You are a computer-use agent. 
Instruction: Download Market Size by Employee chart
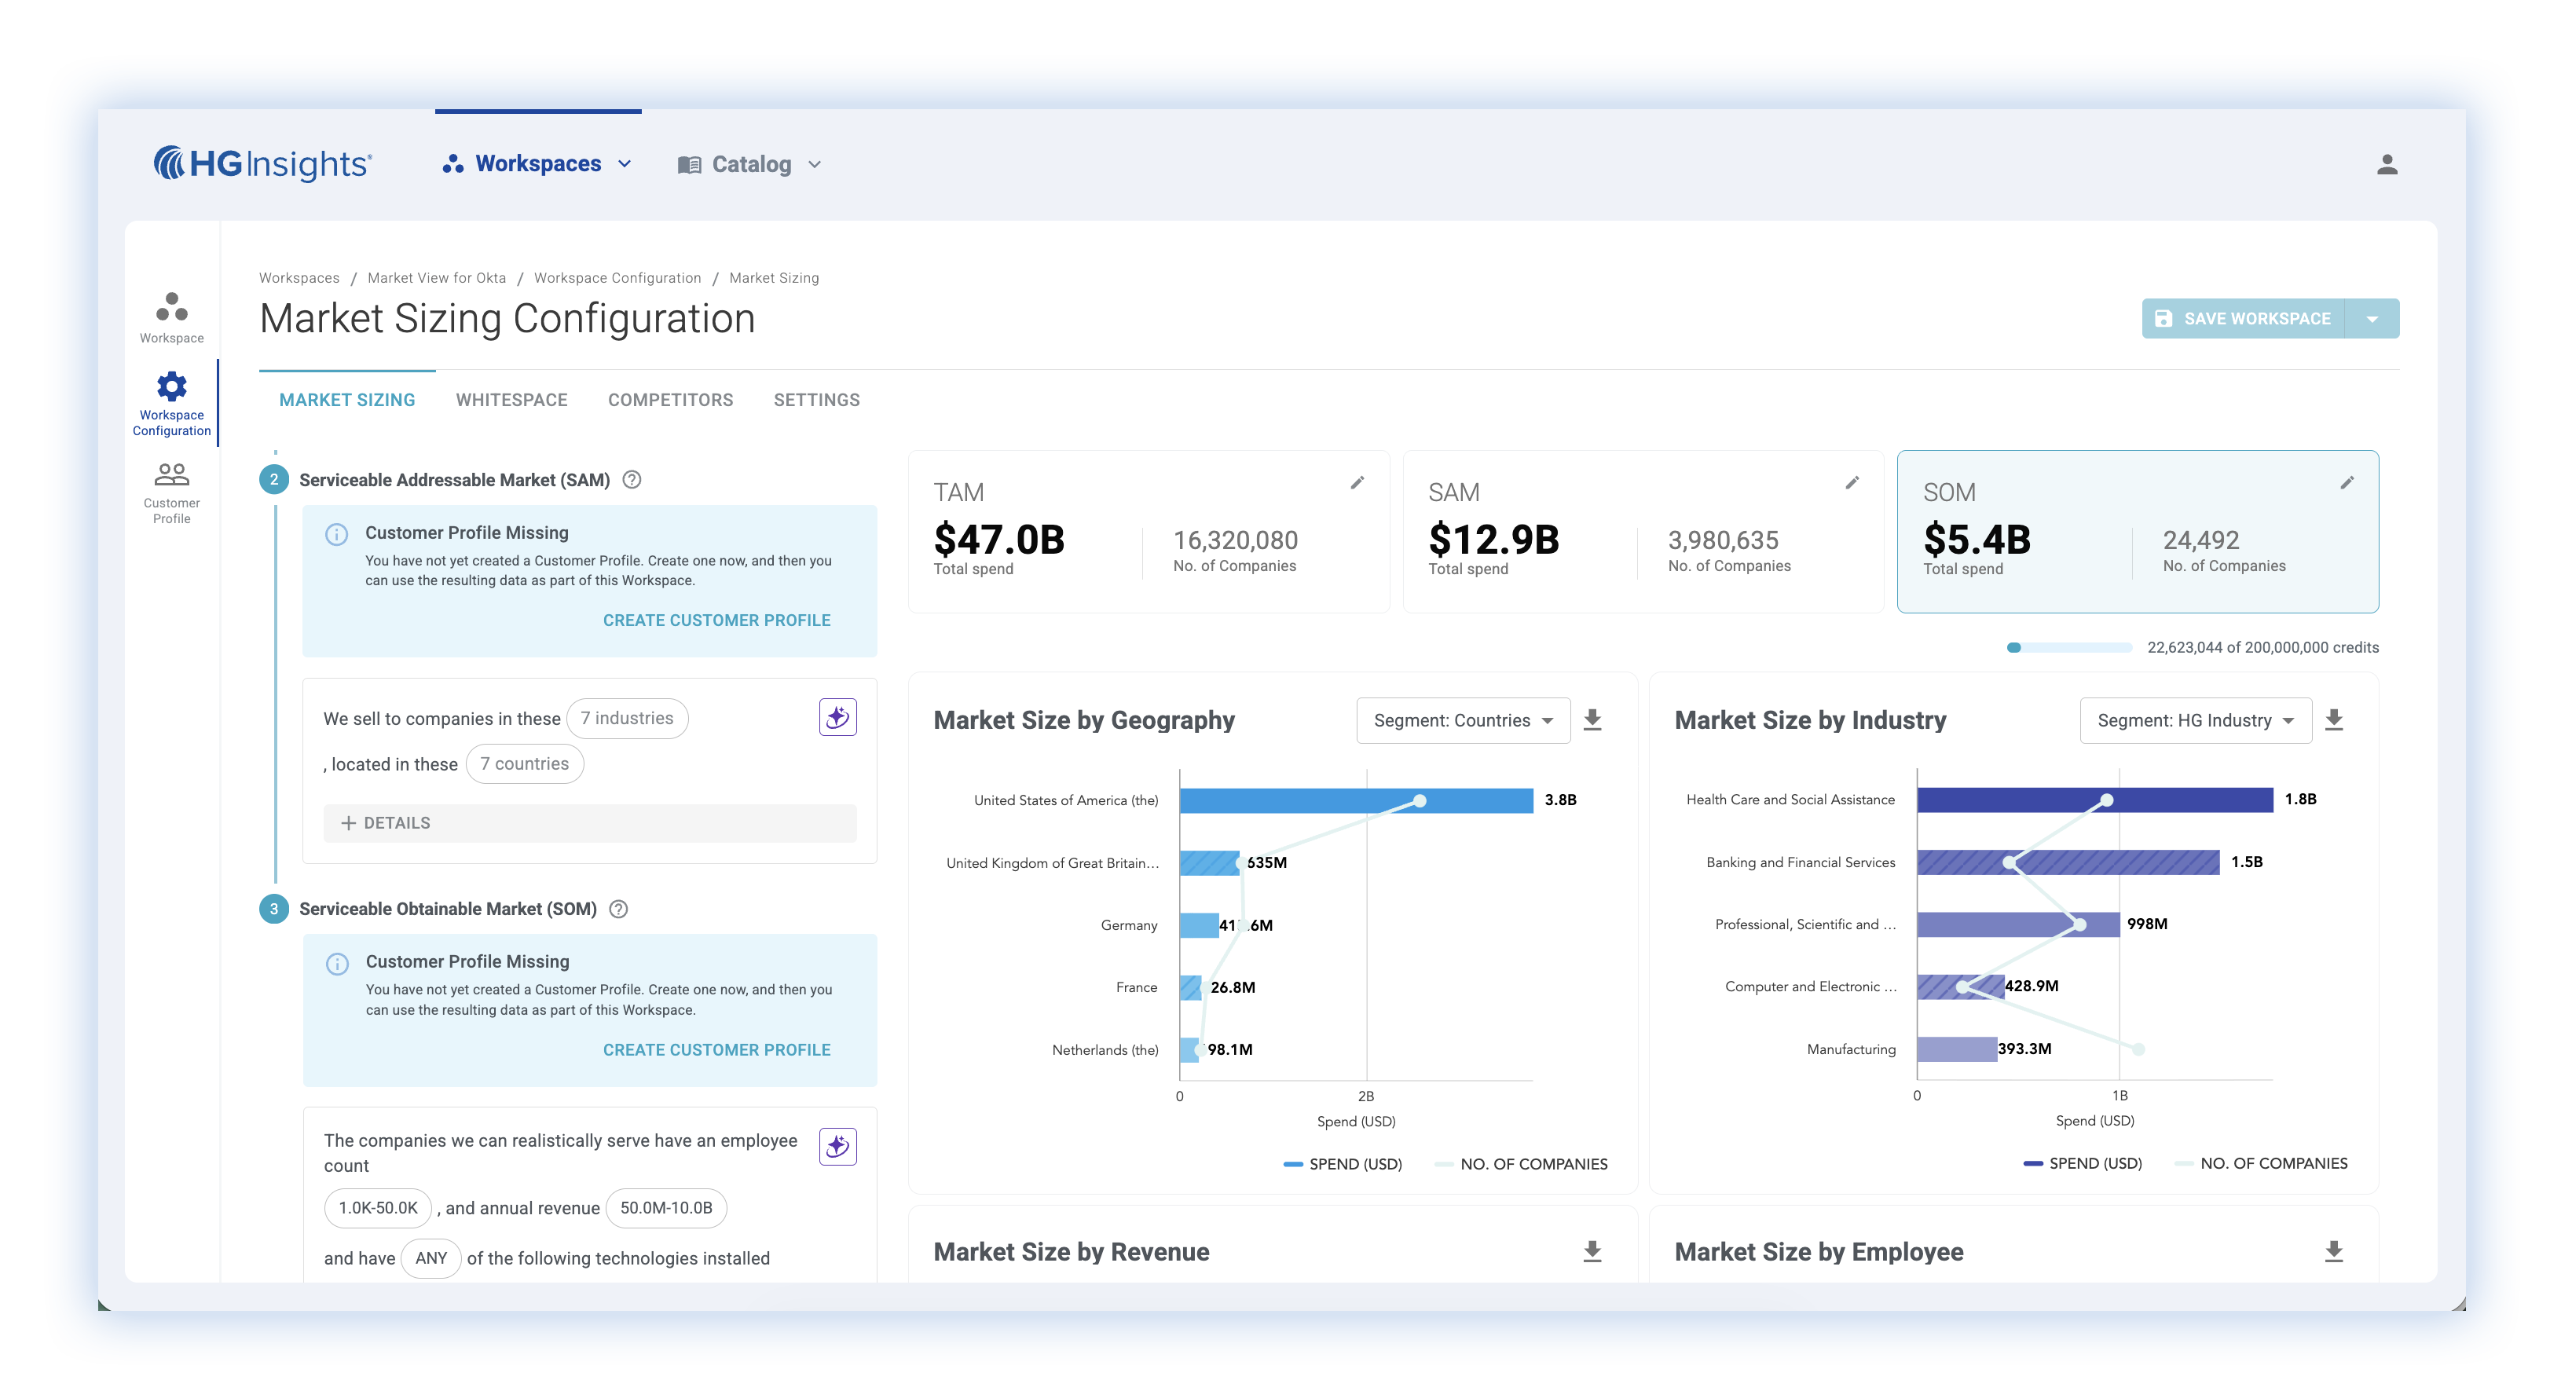[2333, 1251]
